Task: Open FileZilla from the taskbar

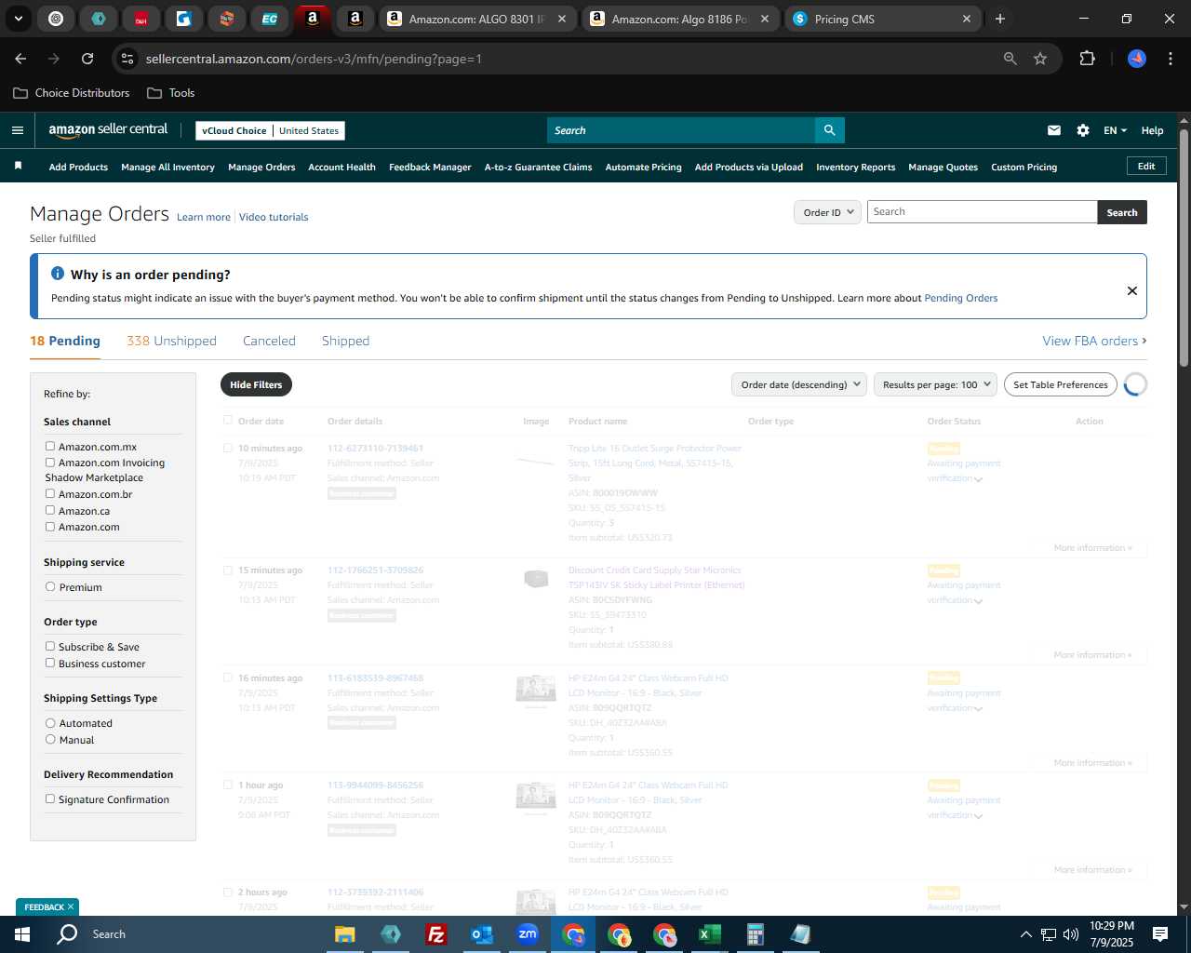Action: pyautogui.click(x=435, y=934)
